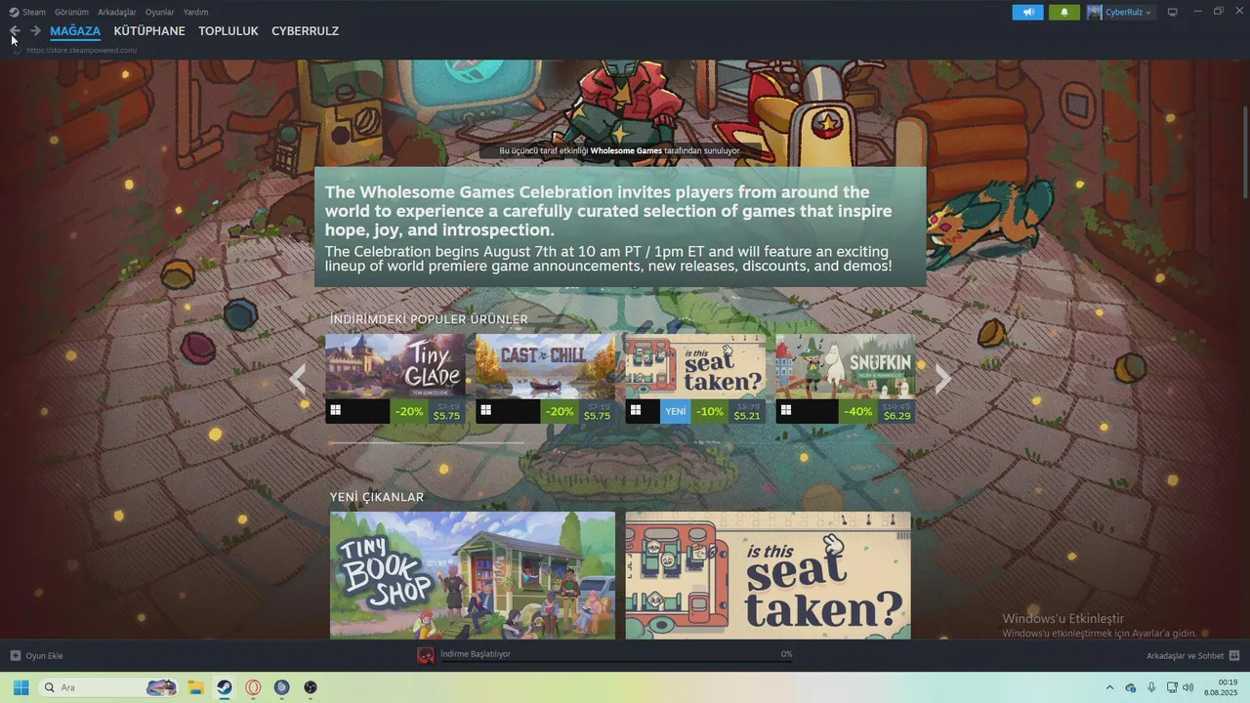Open the OBS Studio taskbar icon
Image resolution: width=1250 pixels, height=703 pixels.
click(311, 687)
